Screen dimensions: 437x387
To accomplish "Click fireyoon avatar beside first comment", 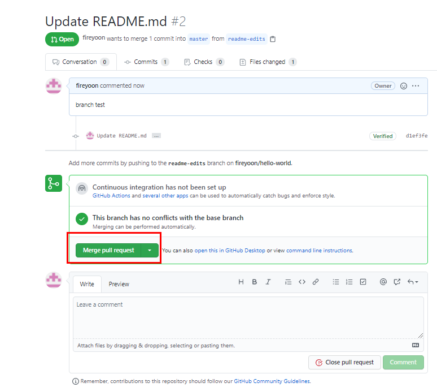I will coord(54,86).
